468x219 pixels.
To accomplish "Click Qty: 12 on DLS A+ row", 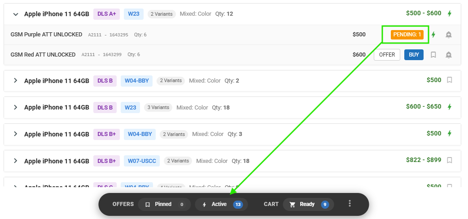I will (224, 14).
